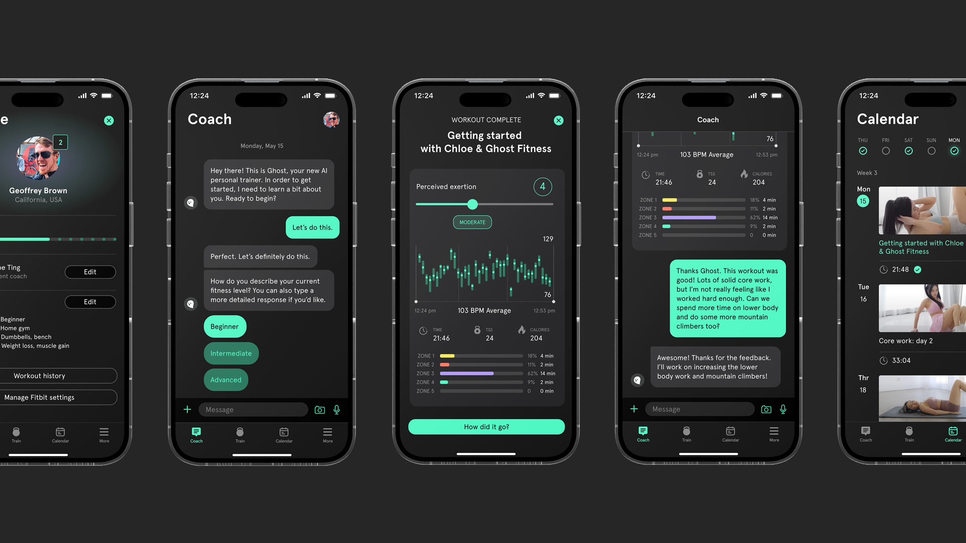Tap the camera icon in message bar
This screenshot has height=543, width=966.
click(319, 409)
